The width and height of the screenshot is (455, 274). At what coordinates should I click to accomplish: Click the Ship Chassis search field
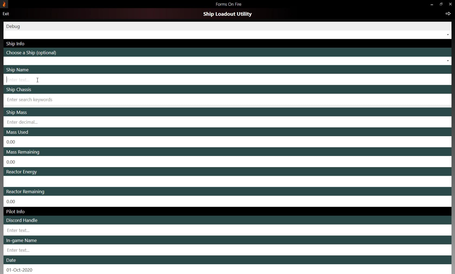click(x=227, y=100)
